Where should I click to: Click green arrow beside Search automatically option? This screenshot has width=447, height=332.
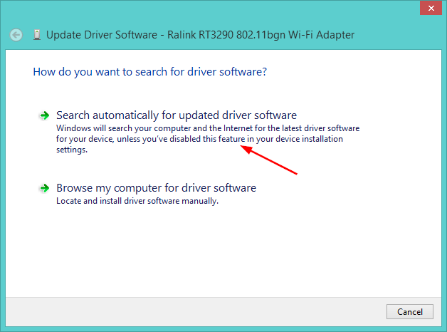click(44, 115)
